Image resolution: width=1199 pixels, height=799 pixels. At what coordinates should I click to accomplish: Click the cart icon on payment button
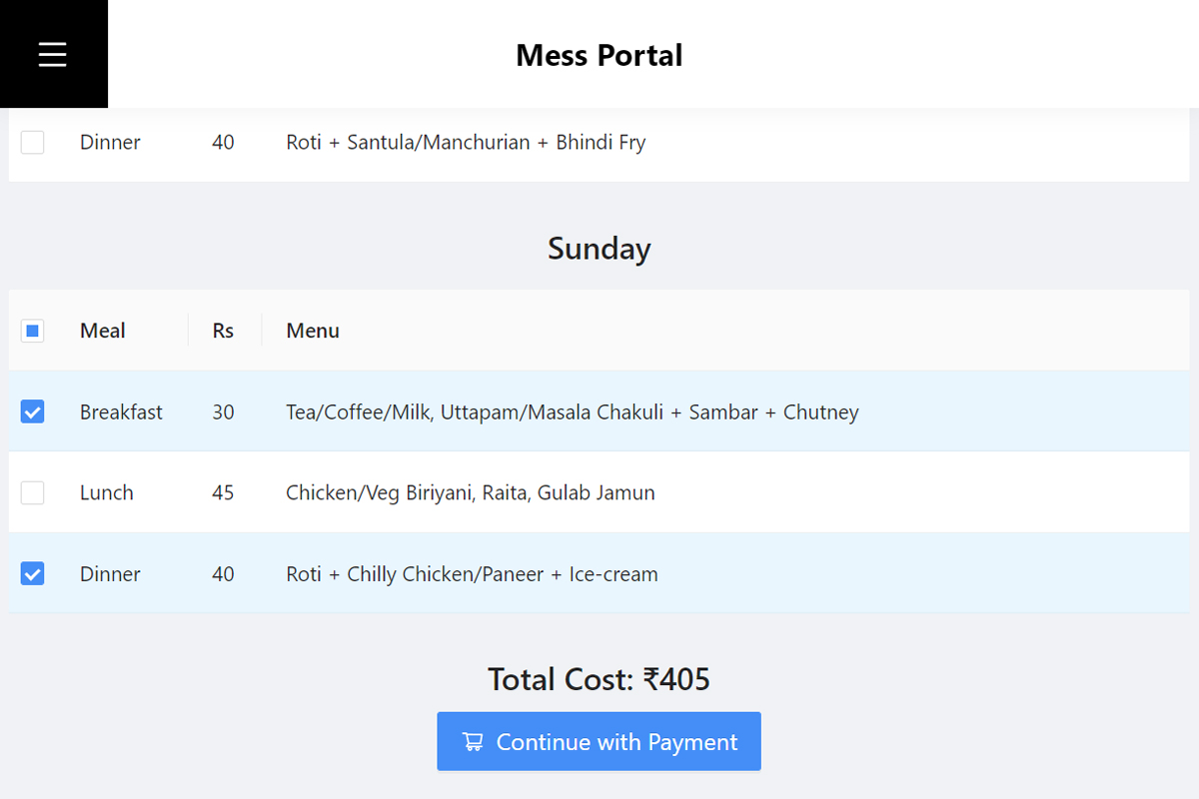click(473, 742)
